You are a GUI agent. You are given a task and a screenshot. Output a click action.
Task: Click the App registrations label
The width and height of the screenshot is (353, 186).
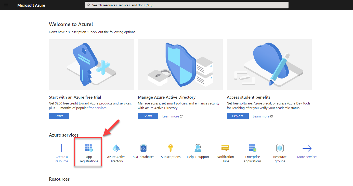89,159
